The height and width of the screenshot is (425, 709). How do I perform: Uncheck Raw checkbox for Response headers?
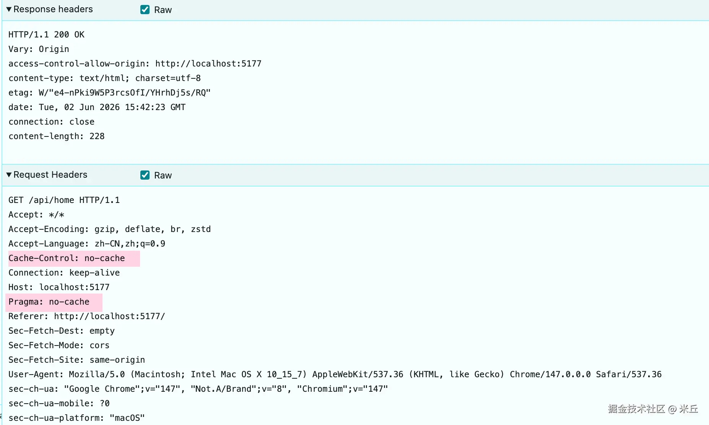point(145,10)
